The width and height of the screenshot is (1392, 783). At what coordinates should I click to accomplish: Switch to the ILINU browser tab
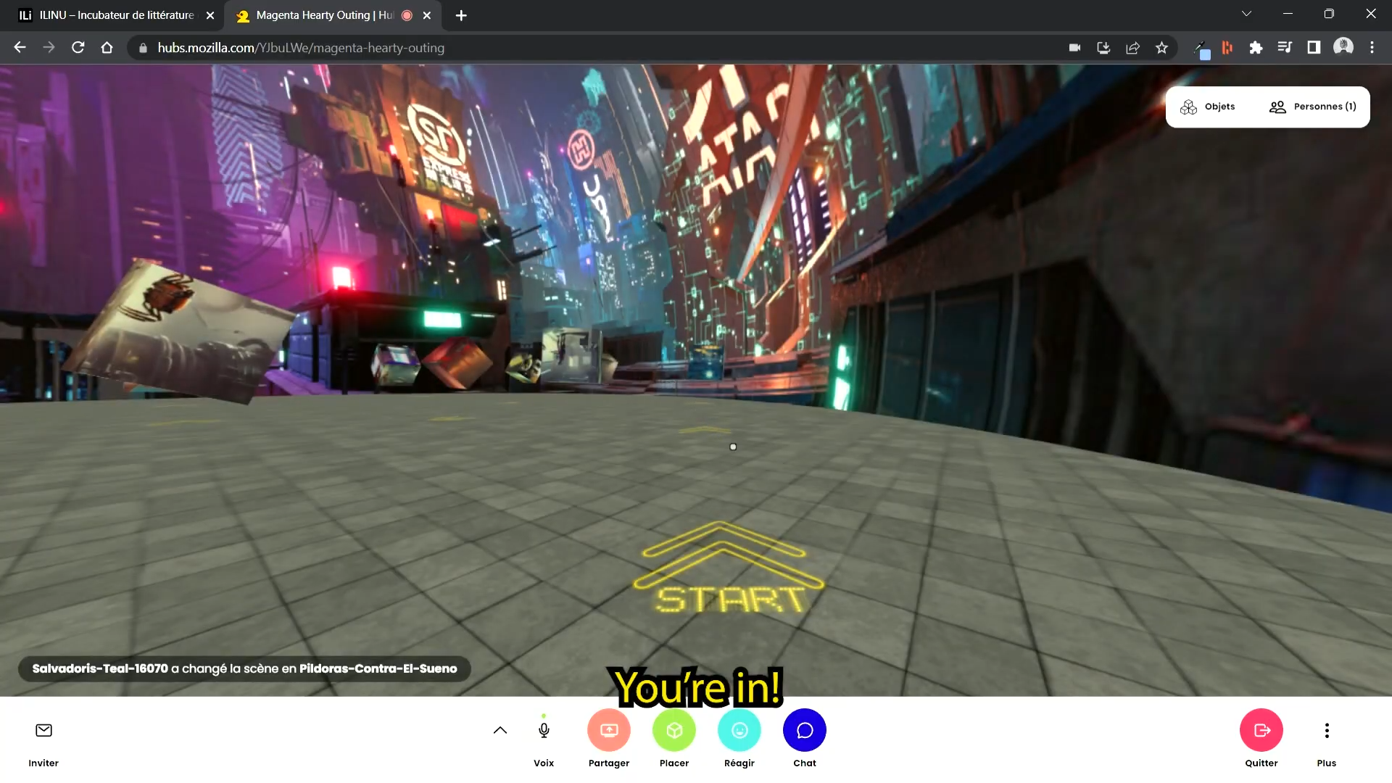(116, 15)
